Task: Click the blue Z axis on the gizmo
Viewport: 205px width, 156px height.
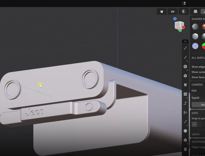Action: (x=175, y=19)
